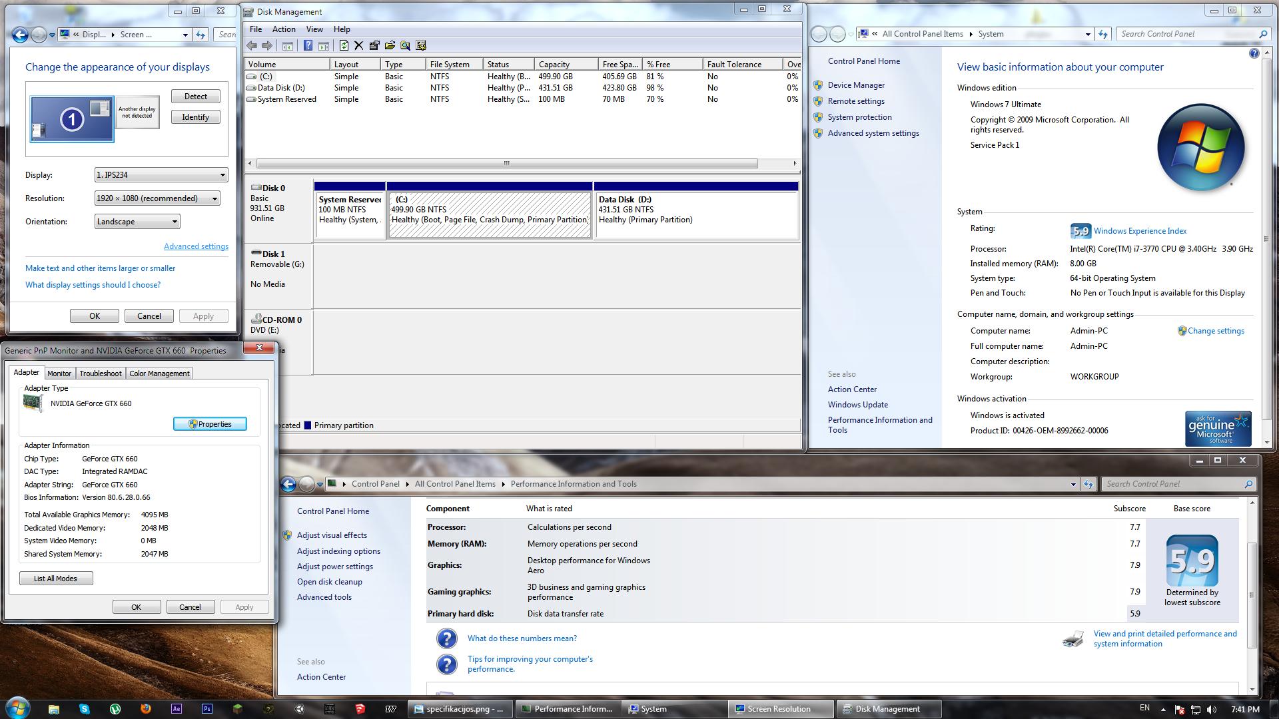Click the show/hide action pane icon in Disk Management toolbar
The width and height of the screenshot is (1279, 719).
pyautogui.click(x=324, y=46)
